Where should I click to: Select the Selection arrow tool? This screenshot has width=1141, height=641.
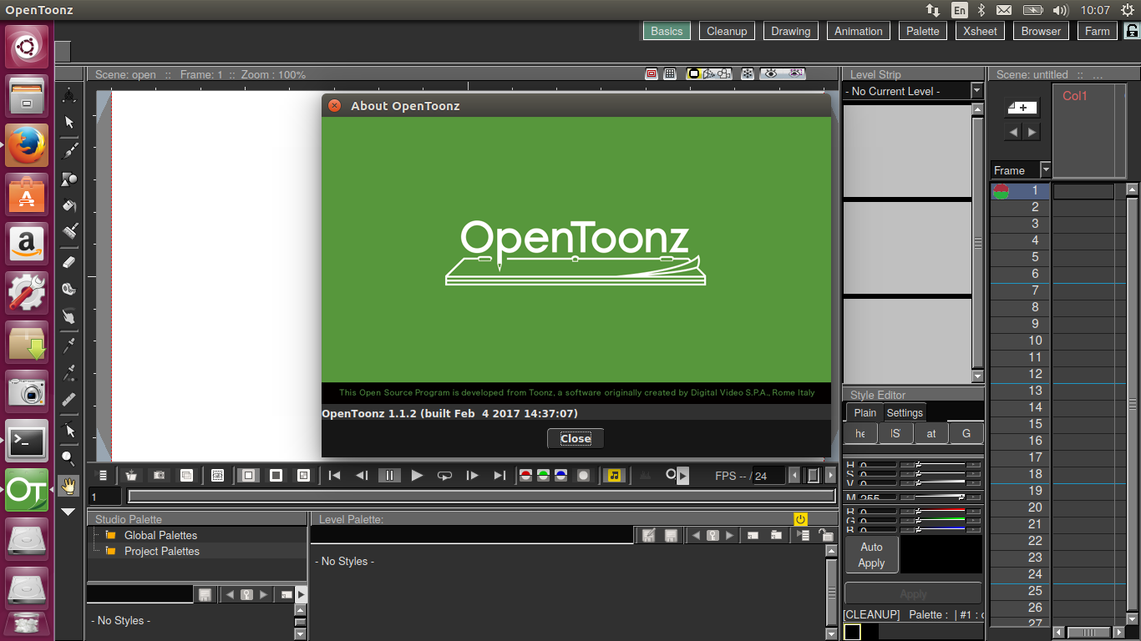click(69, 122)
